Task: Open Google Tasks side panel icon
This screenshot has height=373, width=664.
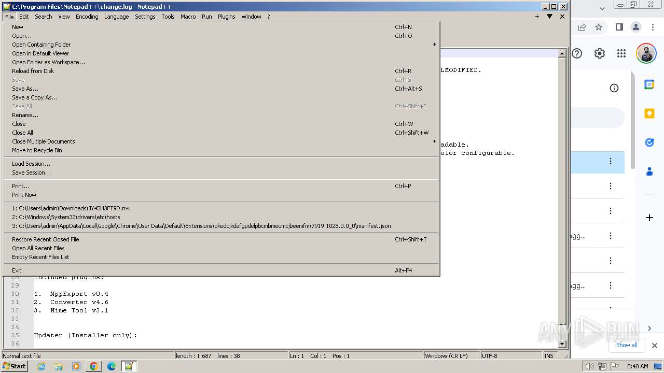Action: (x=649, y=142)
